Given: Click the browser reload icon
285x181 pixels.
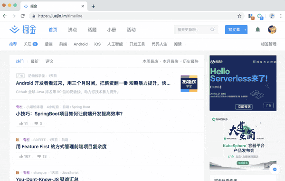Looking at the screenshot, I should (x=22, y=16).
